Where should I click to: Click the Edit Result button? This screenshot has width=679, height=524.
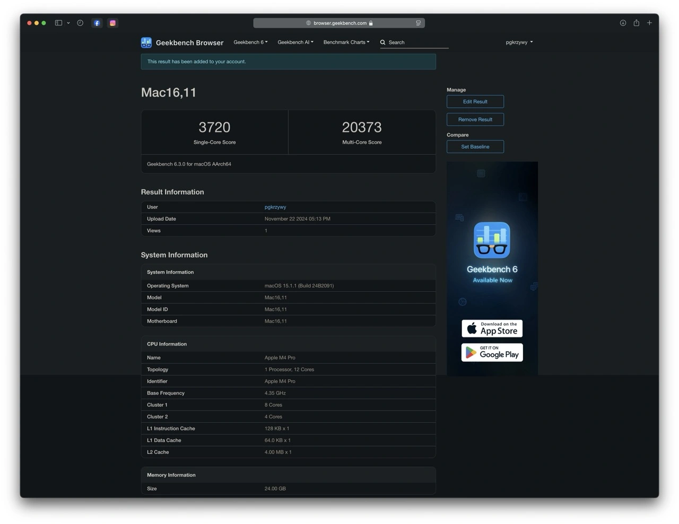[x=475, y=101]
